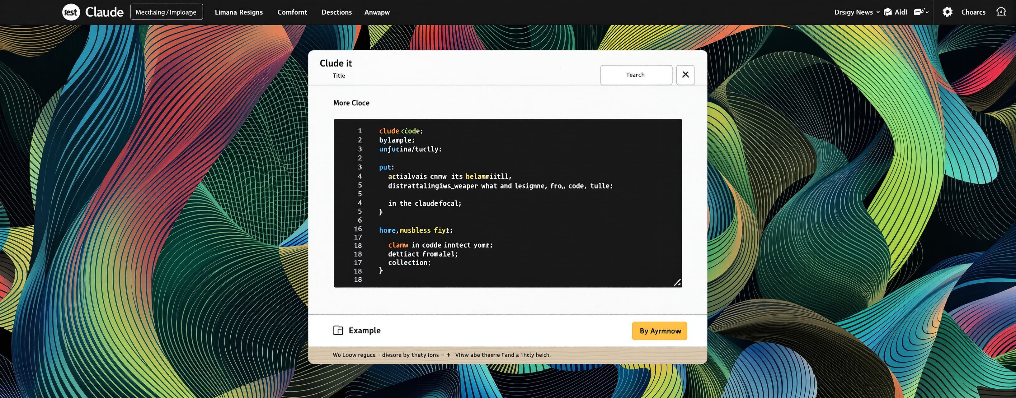Image resolution: width=1016 pixels, height=398 pixels.
Task: Click the 'collection:' code line
Action: click(409, 262)
